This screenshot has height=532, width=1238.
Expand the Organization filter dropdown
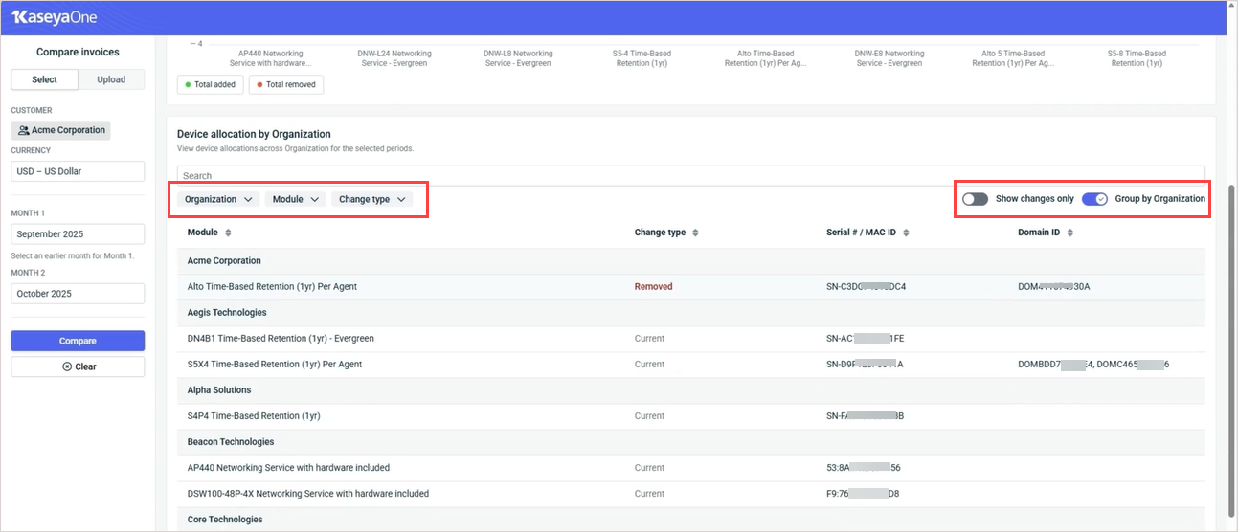(219, 199)
